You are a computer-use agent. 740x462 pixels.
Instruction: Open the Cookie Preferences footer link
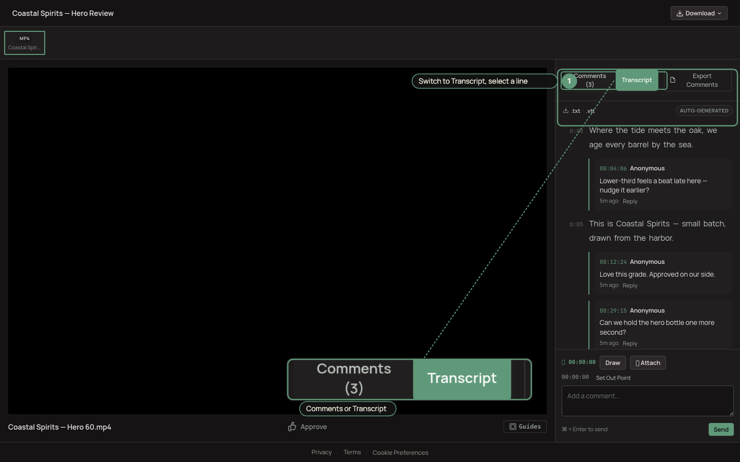coord(400,453)
